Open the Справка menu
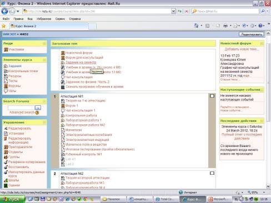 click(75, 19)
